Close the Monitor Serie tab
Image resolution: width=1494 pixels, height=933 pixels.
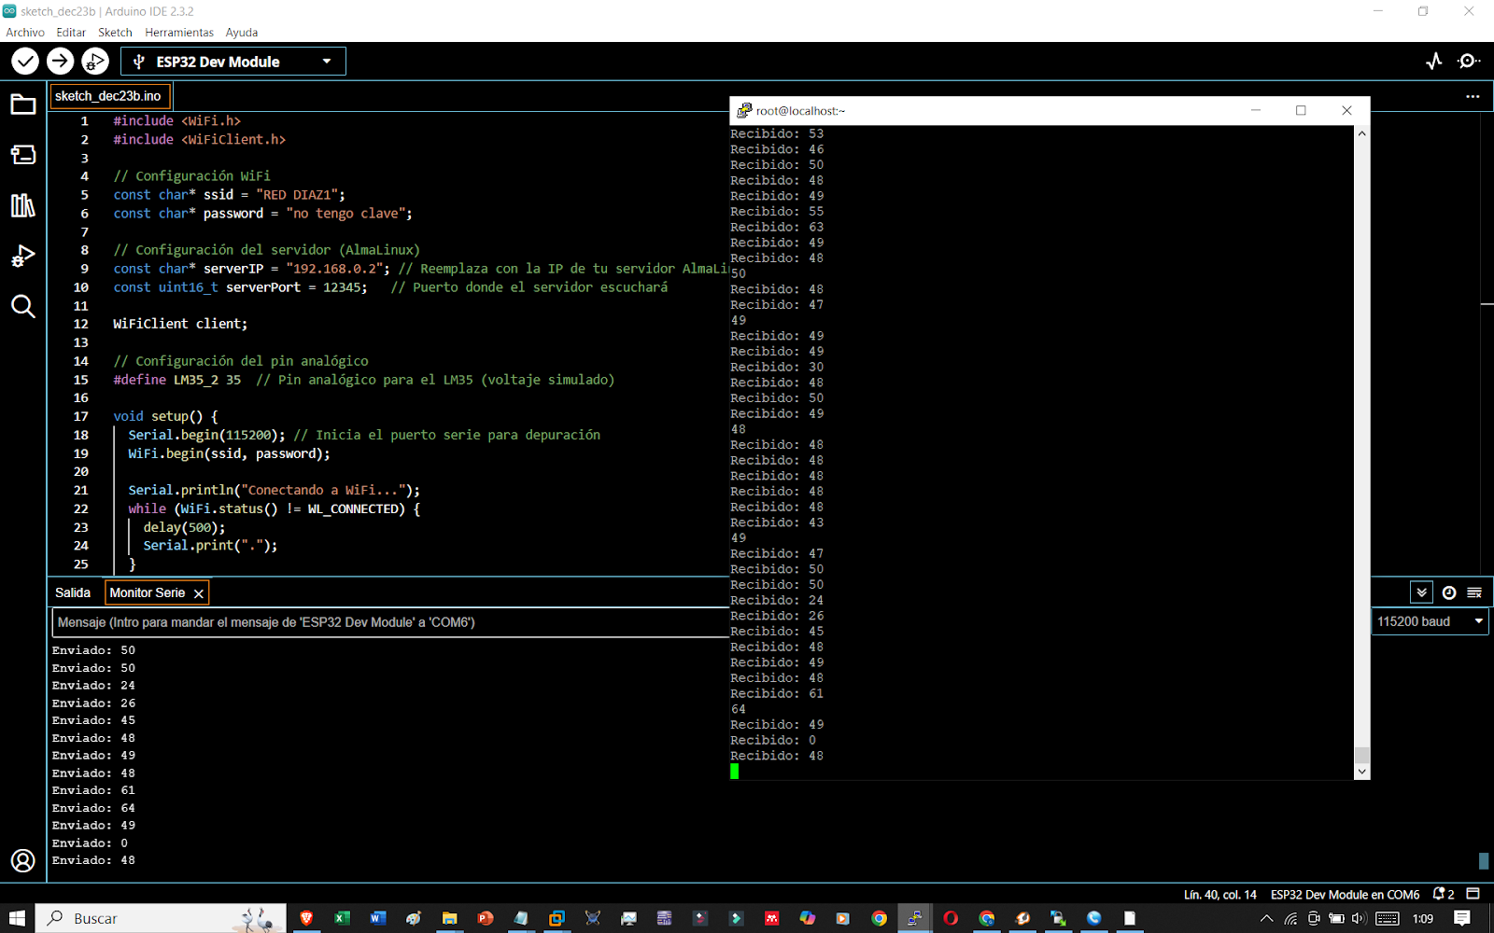coord(198,593)
